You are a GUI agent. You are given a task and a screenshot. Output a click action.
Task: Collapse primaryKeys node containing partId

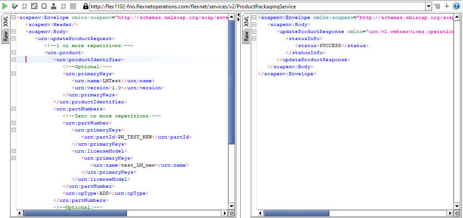click(13, 130)
